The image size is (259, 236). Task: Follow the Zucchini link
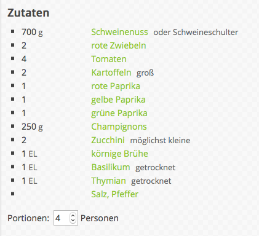tap(108, 140)
